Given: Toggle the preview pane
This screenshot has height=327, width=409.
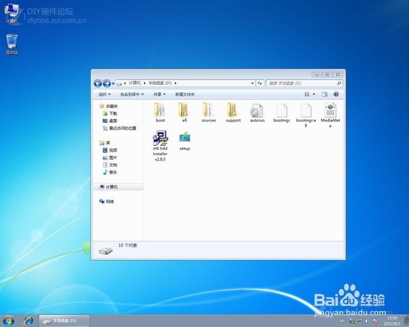Looking at the screenshot, I should [324, 94].
